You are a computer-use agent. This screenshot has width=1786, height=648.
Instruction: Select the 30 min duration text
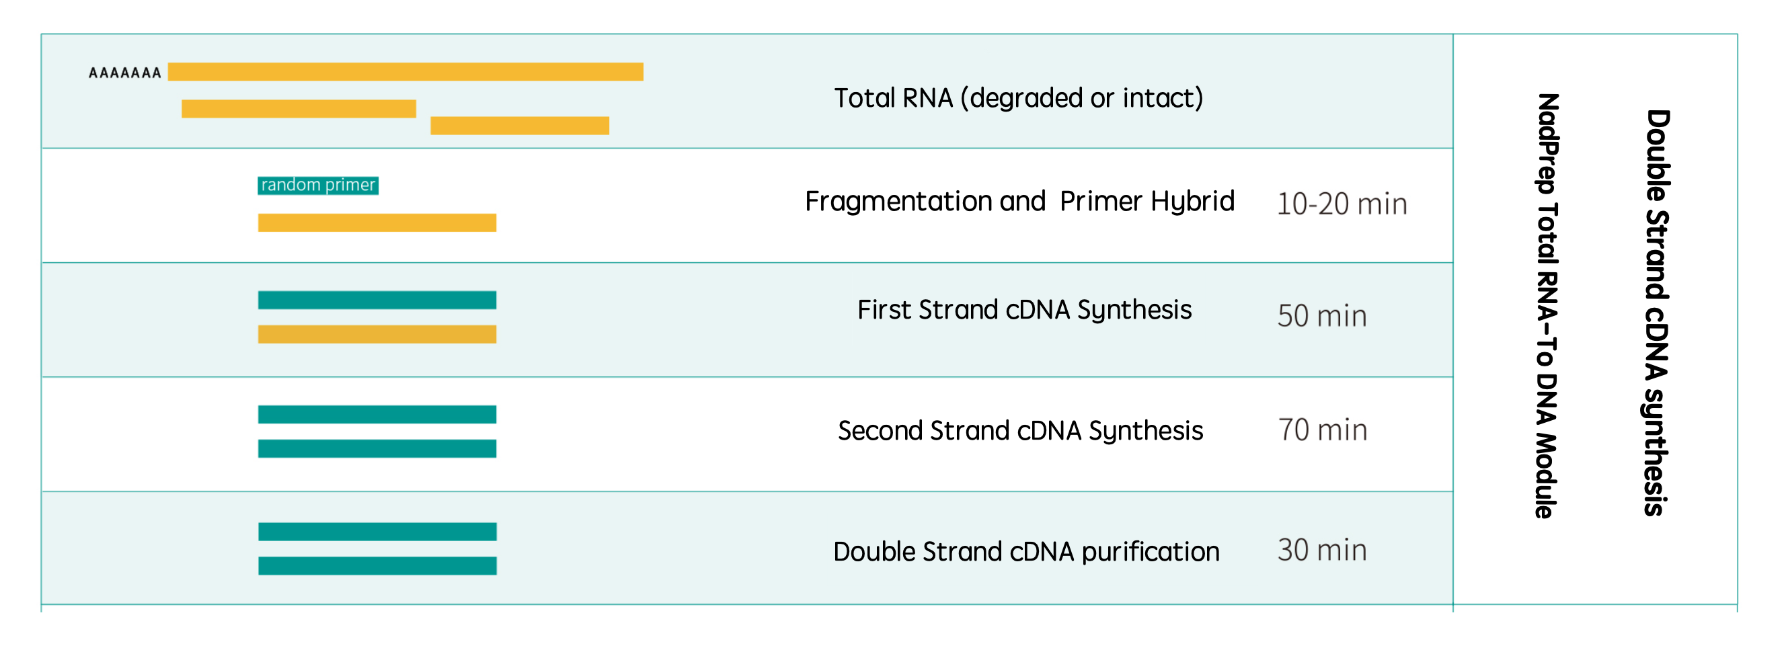pos(1321,550)
